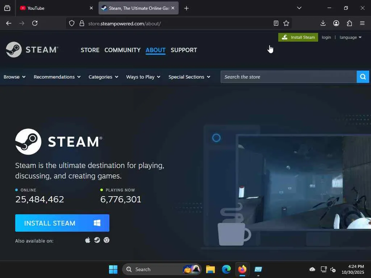The width and height of the screenshot is (371, 278).
Task: Click the large INSTALL STEAM button
Action: (x=62, y=223)
